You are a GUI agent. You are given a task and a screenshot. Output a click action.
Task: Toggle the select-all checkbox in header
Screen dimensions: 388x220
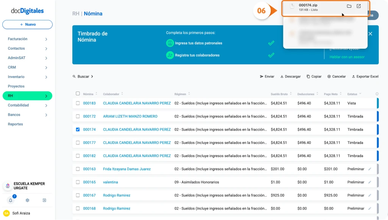(x=78, y=94)
